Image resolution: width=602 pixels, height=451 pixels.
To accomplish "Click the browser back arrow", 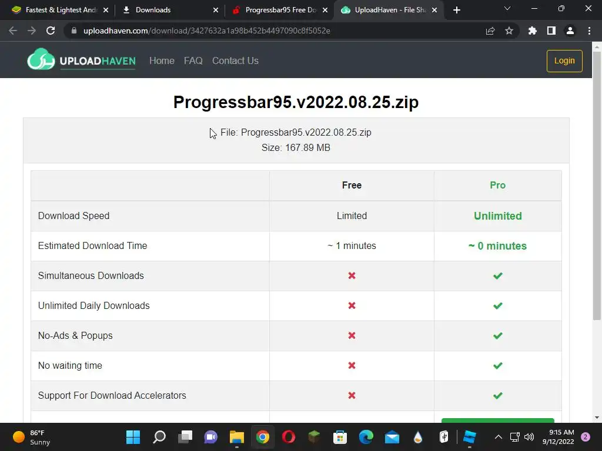I will 13,31.
